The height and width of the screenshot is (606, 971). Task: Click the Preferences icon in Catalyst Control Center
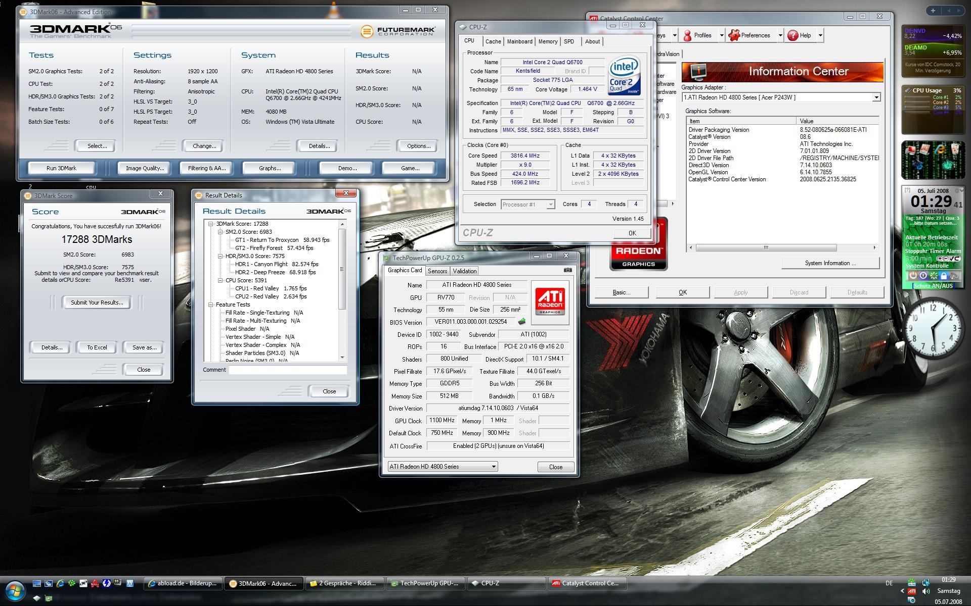pyautogui.click(x=734, y=35)
